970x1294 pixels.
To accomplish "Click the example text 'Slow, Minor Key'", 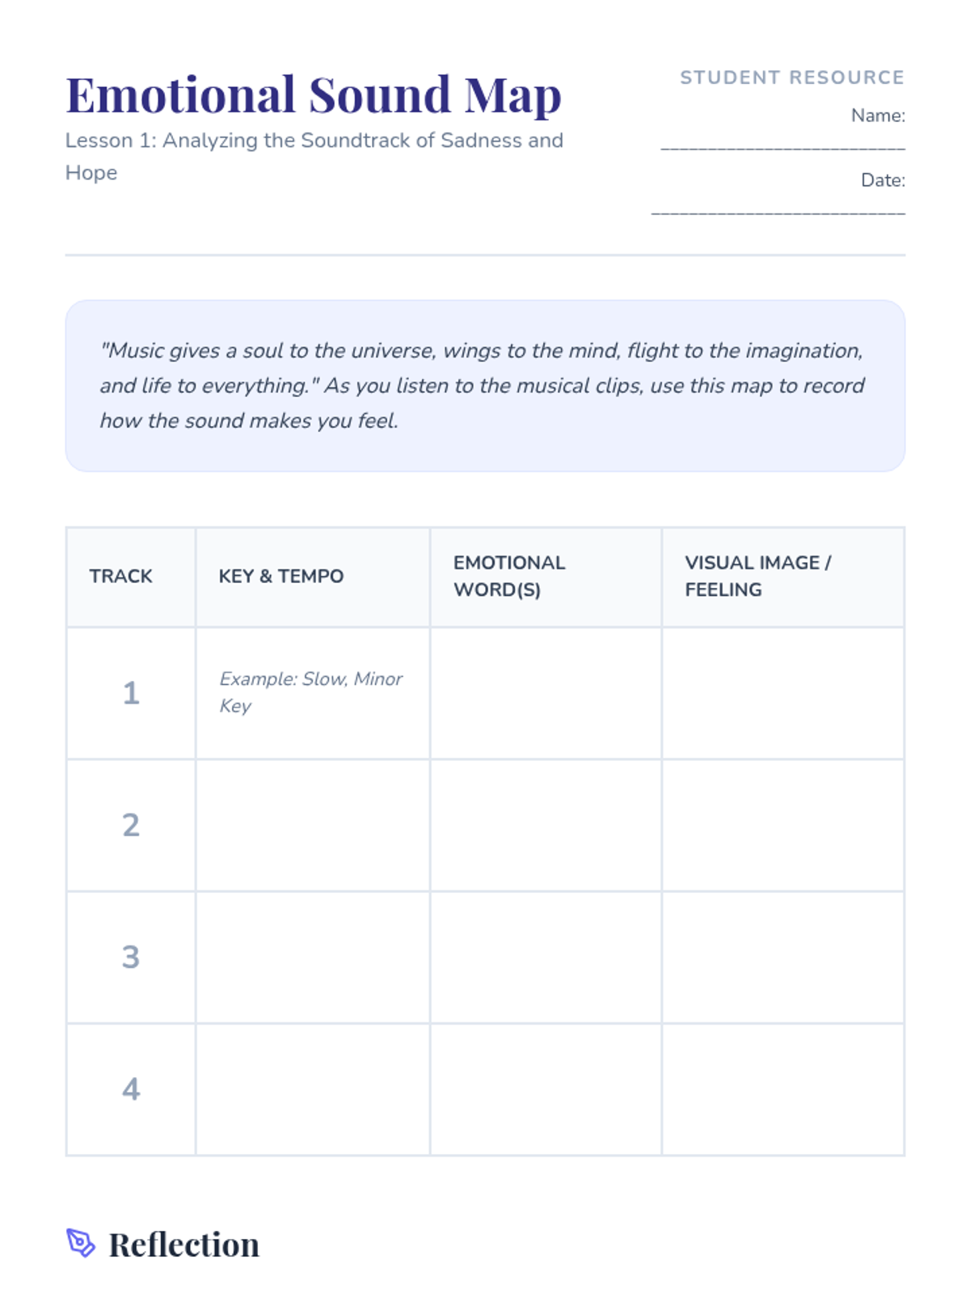I will click(x=310, y=692).
